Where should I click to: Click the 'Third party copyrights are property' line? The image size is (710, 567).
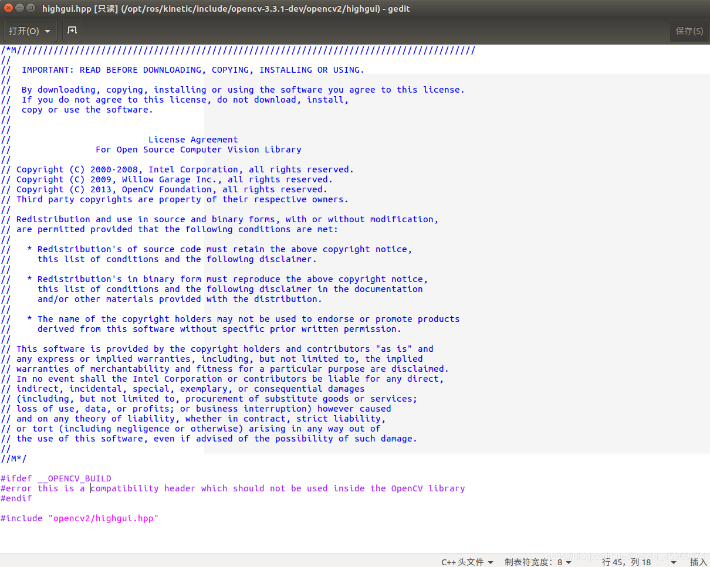175,199
